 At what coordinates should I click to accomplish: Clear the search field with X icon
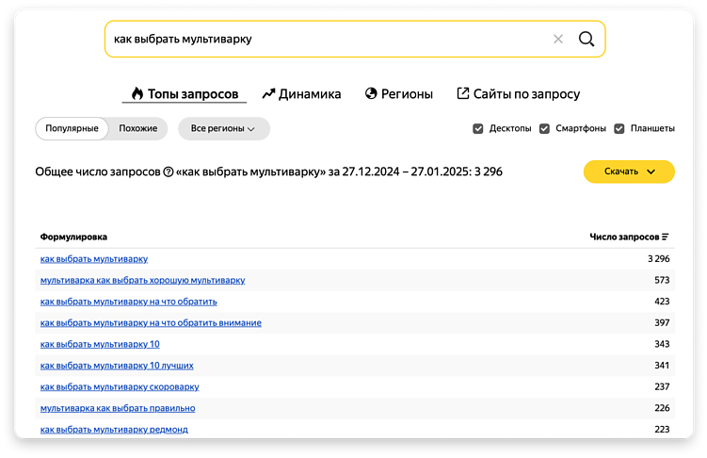pos(558,40)
